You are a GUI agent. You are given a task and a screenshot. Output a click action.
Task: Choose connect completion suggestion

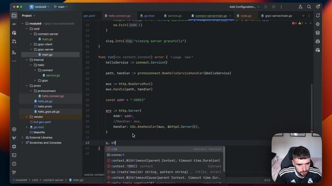[164, 155]
